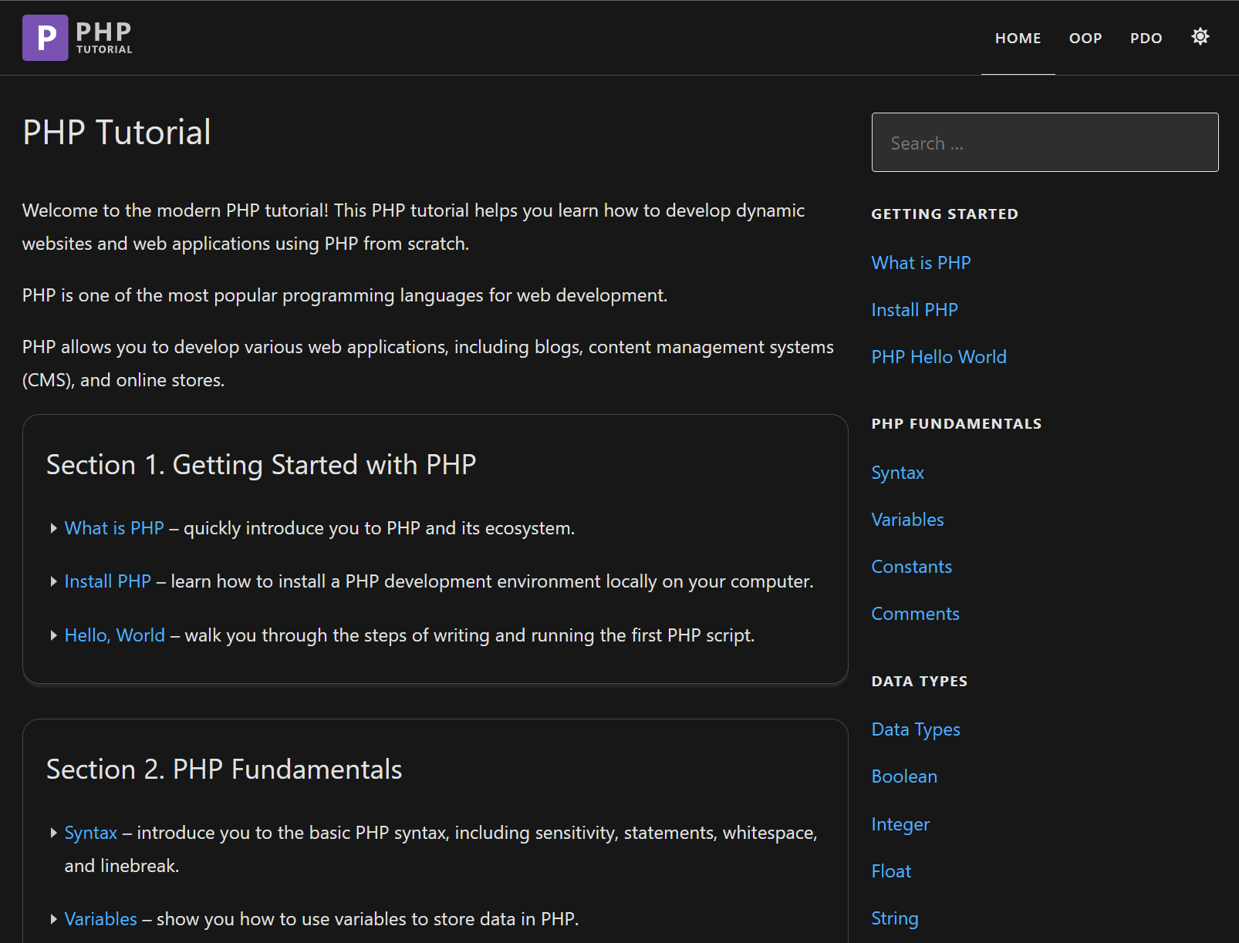Viewport: 1239px width, 943px height.
Task: Open Hello, World link in Section 1
Action: [x=114, y=635]
